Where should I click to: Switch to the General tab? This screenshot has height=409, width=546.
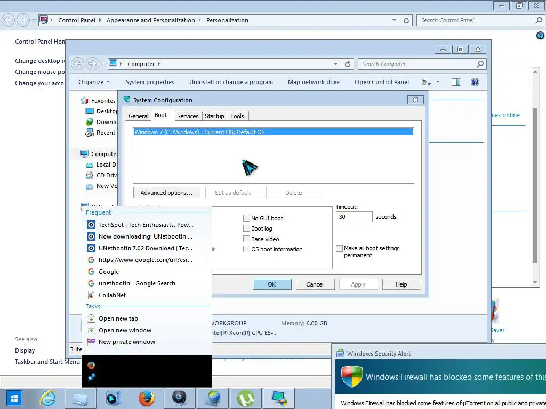point(138,116)
